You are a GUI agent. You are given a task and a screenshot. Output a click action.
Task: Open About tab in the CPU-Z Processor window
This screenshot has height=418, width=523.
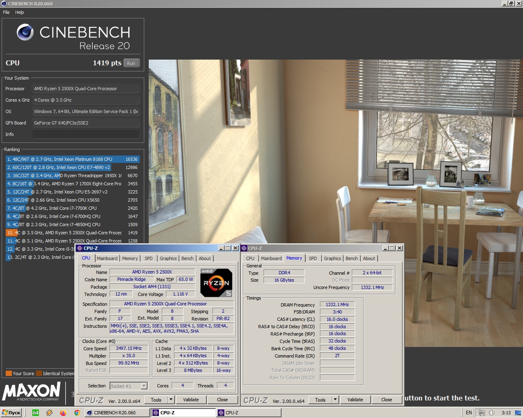click(x=205, y=258)
